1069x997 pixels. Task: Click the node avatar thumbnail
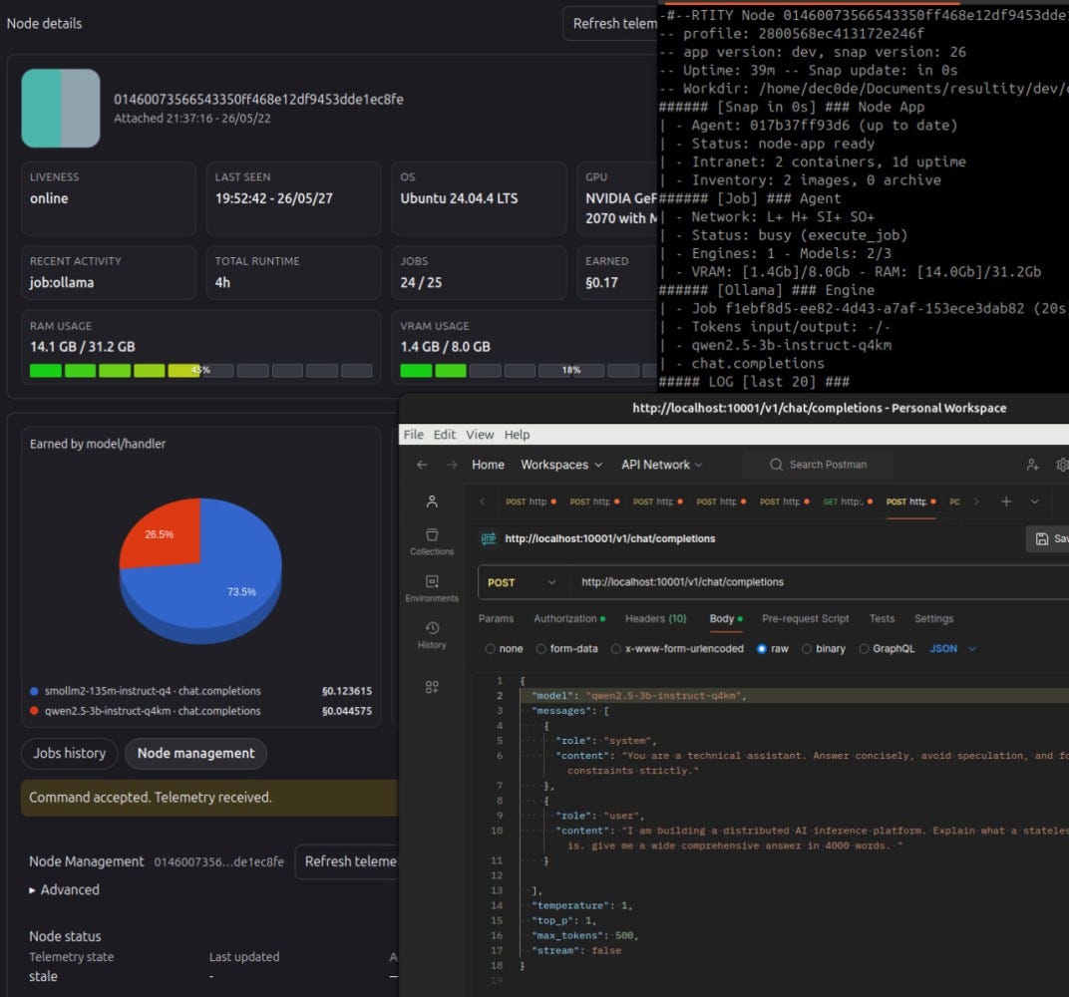[x=61, y=108]
